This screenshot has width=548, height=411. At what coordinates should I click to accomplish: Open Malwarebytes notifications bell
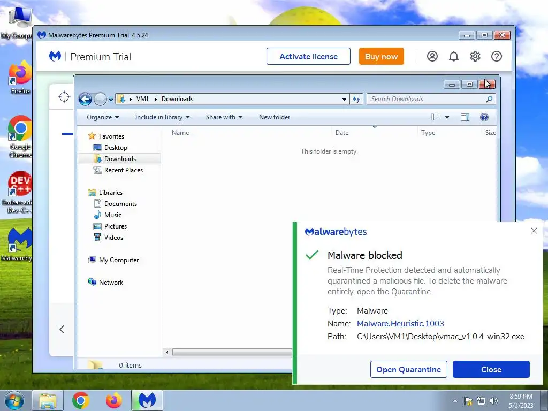point(454,56)
